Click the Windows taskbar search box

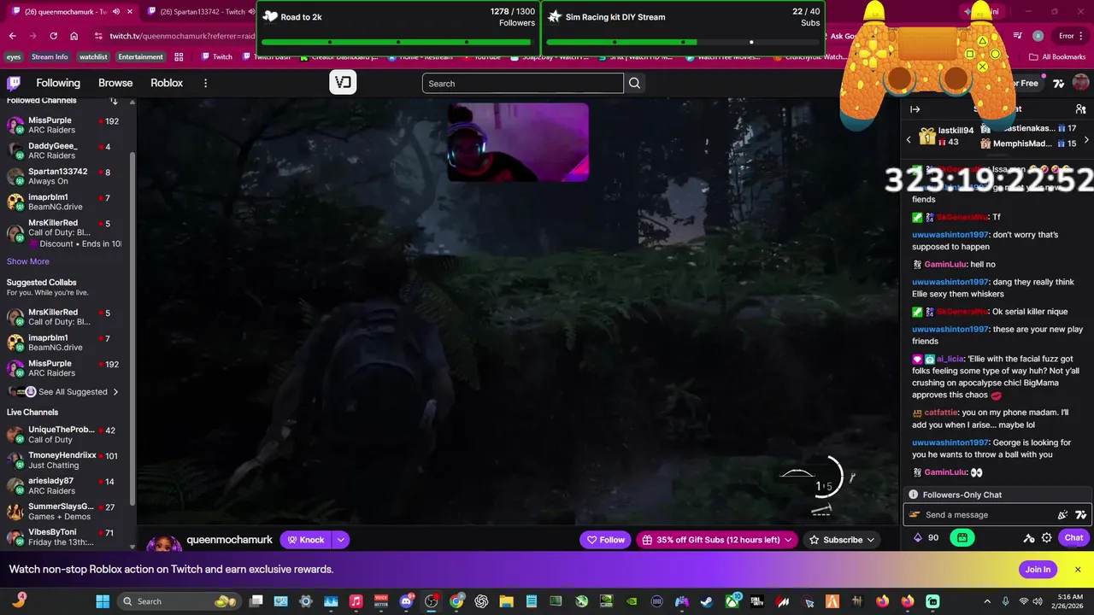179,601
